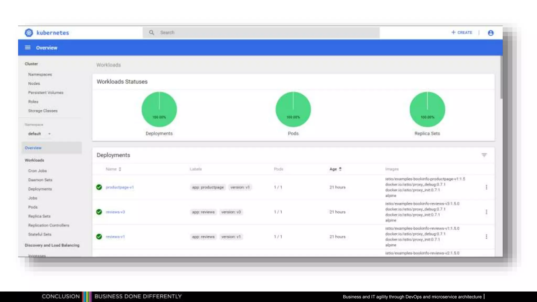The width and height of the screenshot is (537, 302).
Task: Click green status check for reviews-v3
Action: 99,212
